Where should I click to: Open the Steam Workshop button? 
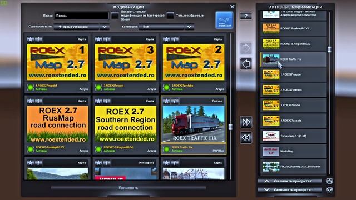(224, 20)
